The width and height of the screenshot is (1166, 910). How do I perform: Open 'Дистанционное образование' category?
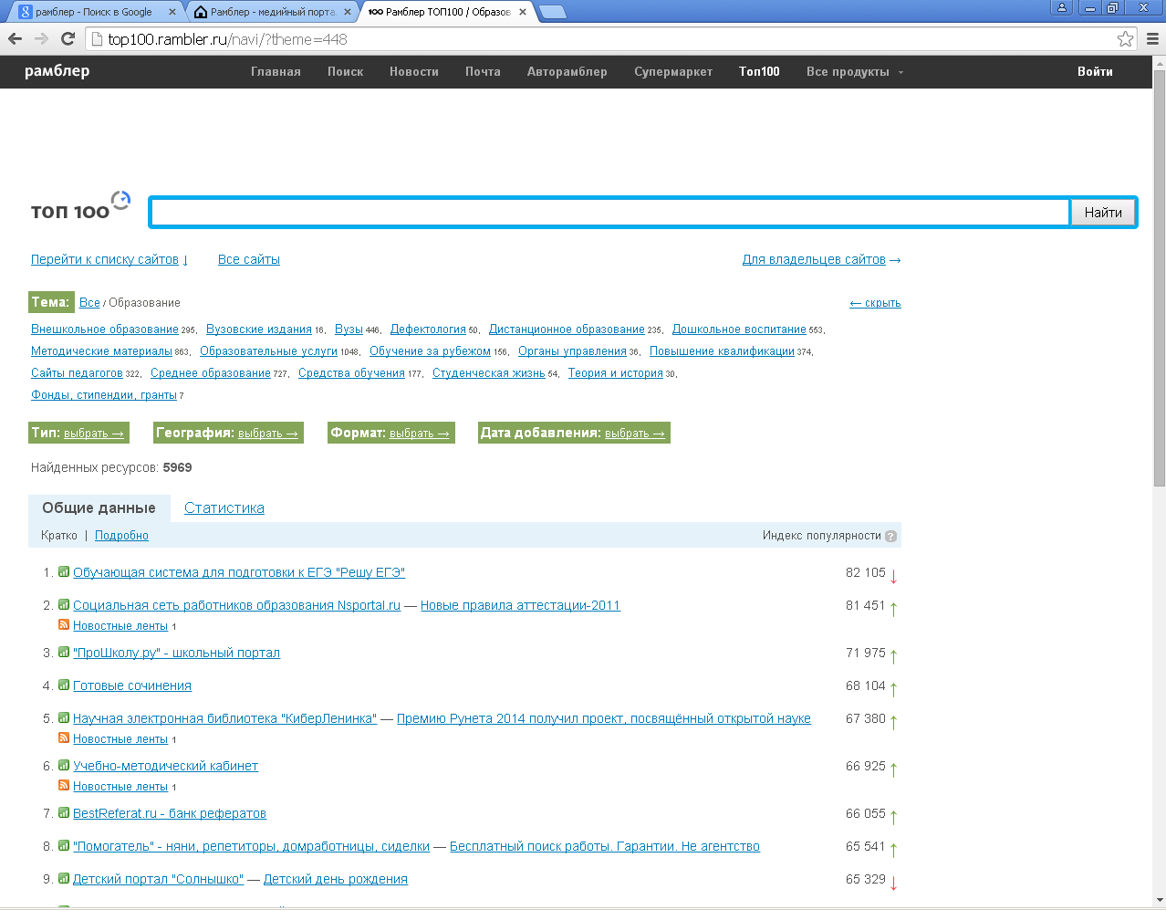point(567,329)
